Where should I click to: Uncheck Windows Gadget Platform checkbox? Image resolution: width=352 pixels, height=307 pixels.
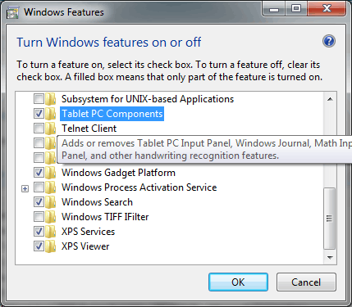click(39, 173)
